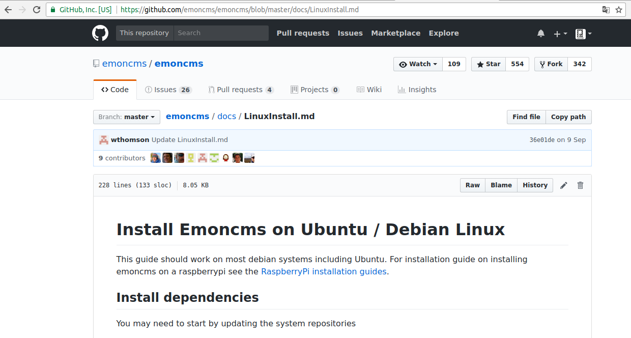Open the 109 watchers count

[x=454, y=64]
